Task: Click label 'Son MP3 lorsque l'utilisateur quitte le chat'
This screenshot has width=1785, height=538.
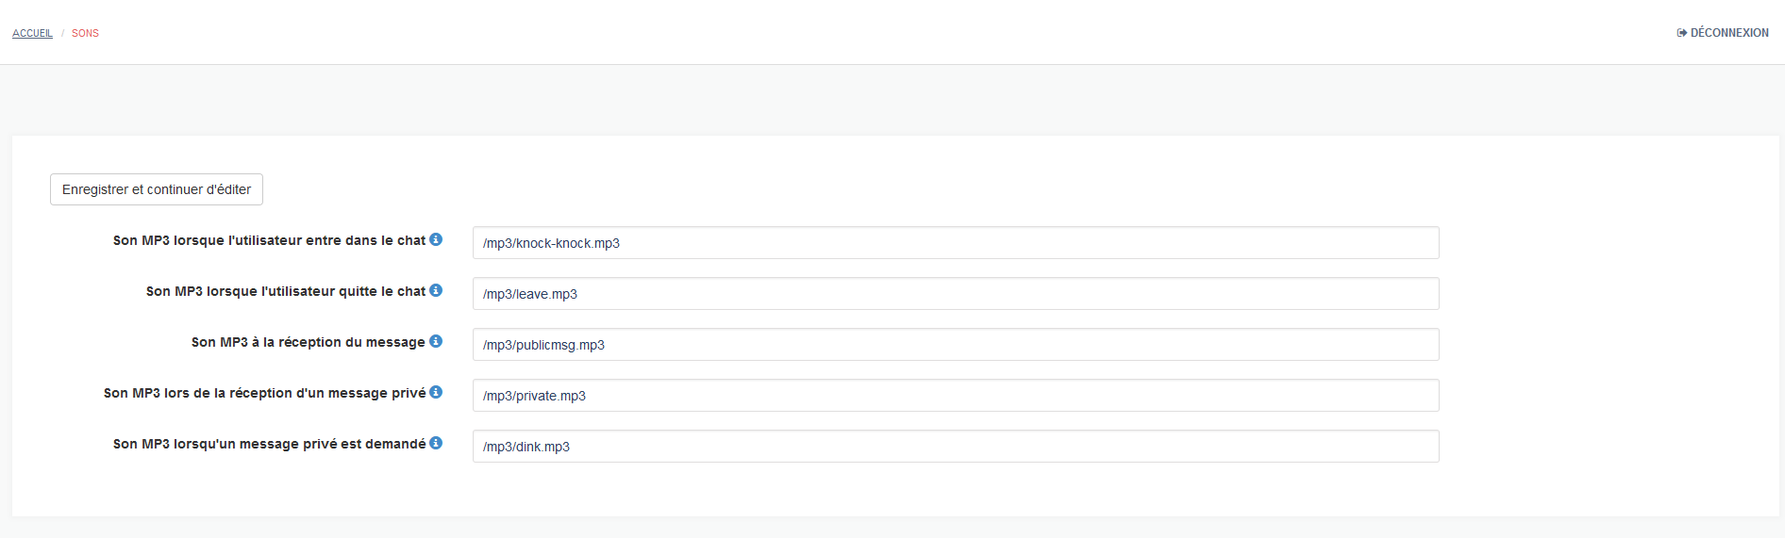Action: pyautogui.click(x=286, y=291)
